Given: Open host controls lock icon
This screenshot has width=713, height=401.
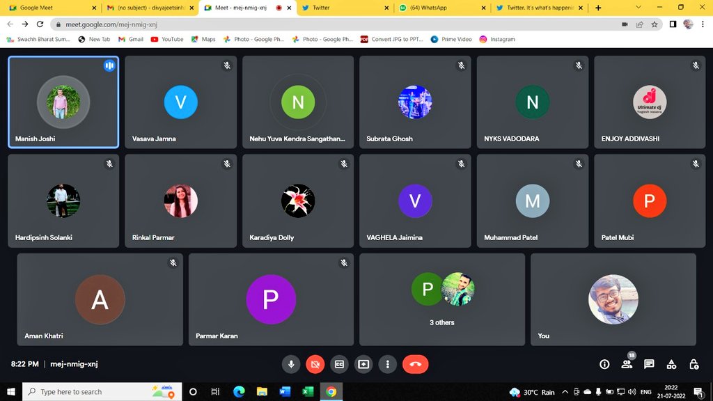Looking at the screenshot, I should [694, 364].
